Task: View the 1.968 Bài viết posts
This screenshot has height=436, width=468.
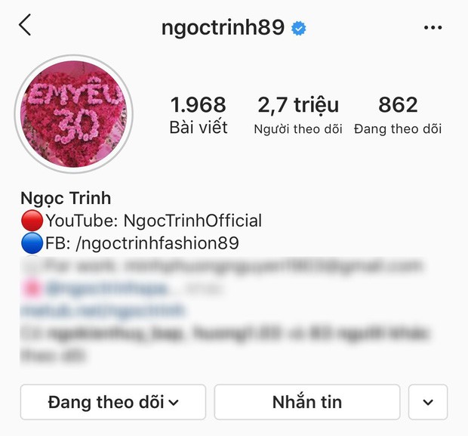Action: pos(199,115)
